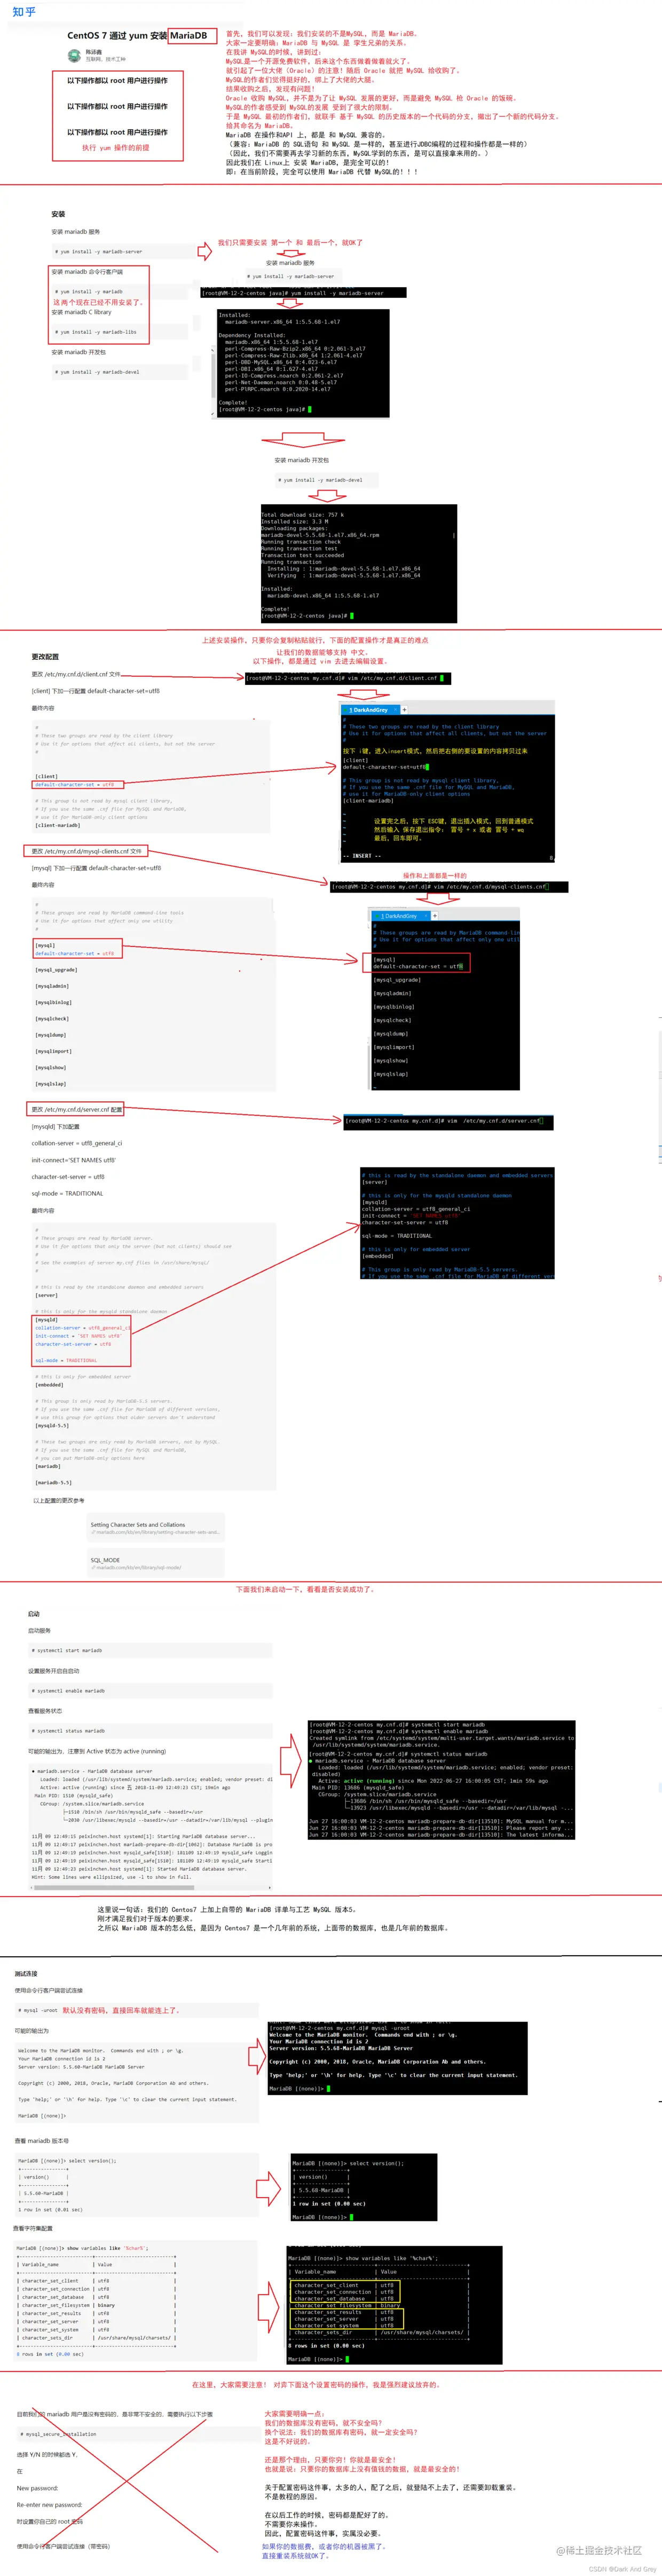Open Setting Character Sets and Collations link card

click(157, 1528)
